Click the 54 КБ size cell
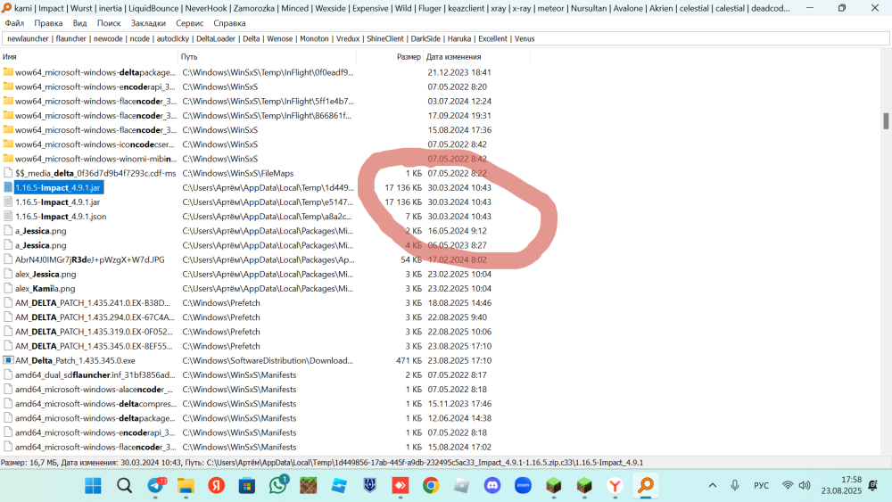 [410, 259]
